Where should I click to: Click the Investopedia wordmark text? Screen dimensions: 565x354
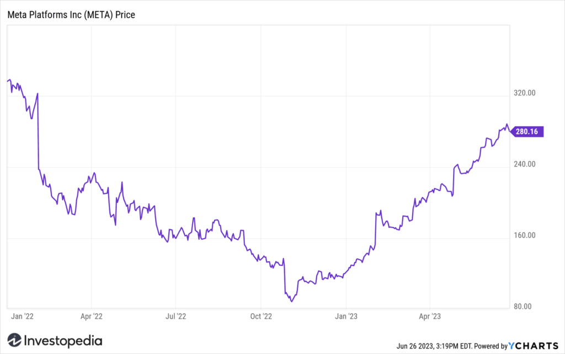(63, 341)
